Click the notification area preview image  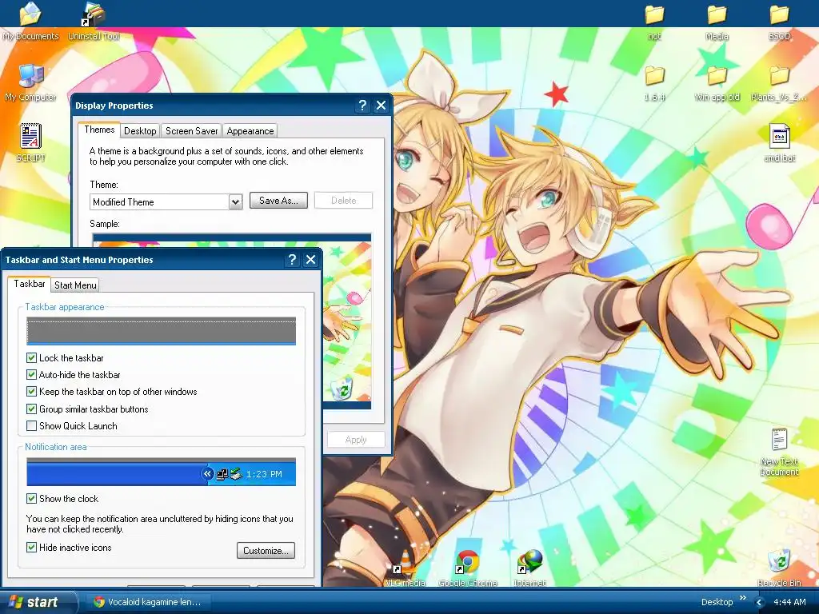pyautogui.click(x=161, y=472)
